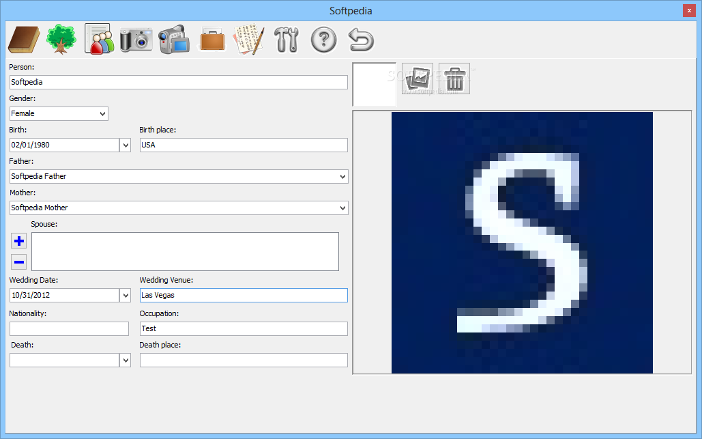Viewport: 702px width, 439px height.
Task: Open the Death date picker arrow
Action: tap(126, 360)
